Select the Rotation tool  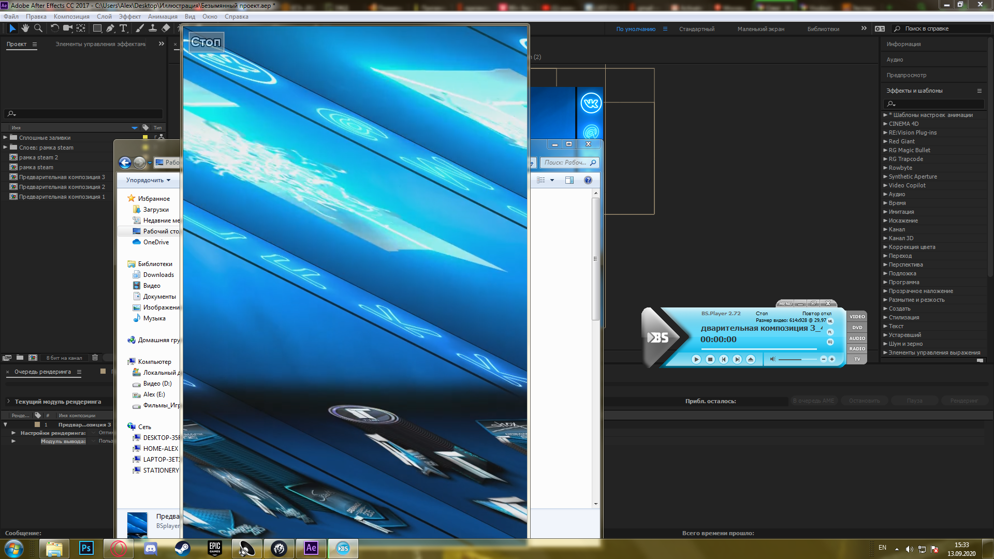tap(54, 28)
